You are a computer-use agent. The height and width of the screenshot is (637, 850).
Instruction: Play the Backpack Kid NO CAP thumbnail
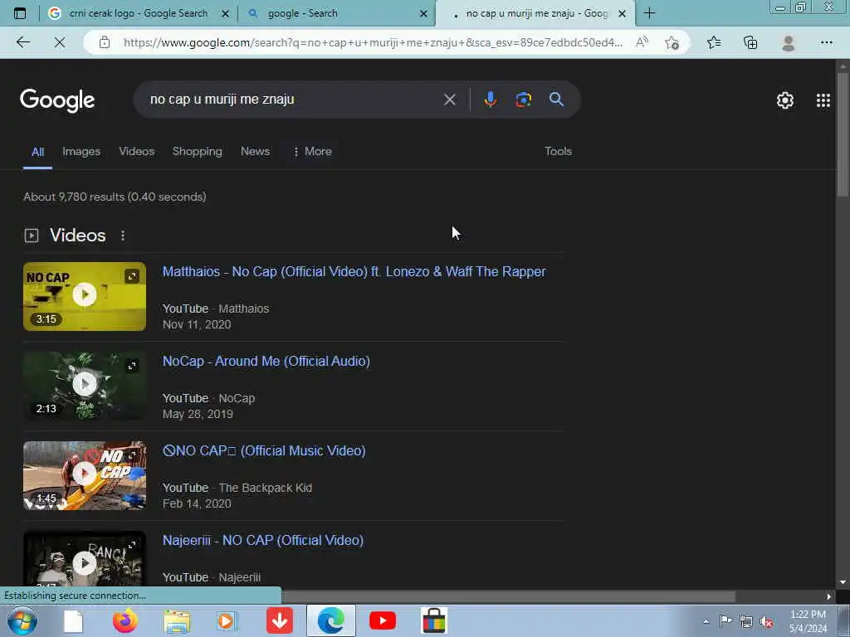[85, 474]
